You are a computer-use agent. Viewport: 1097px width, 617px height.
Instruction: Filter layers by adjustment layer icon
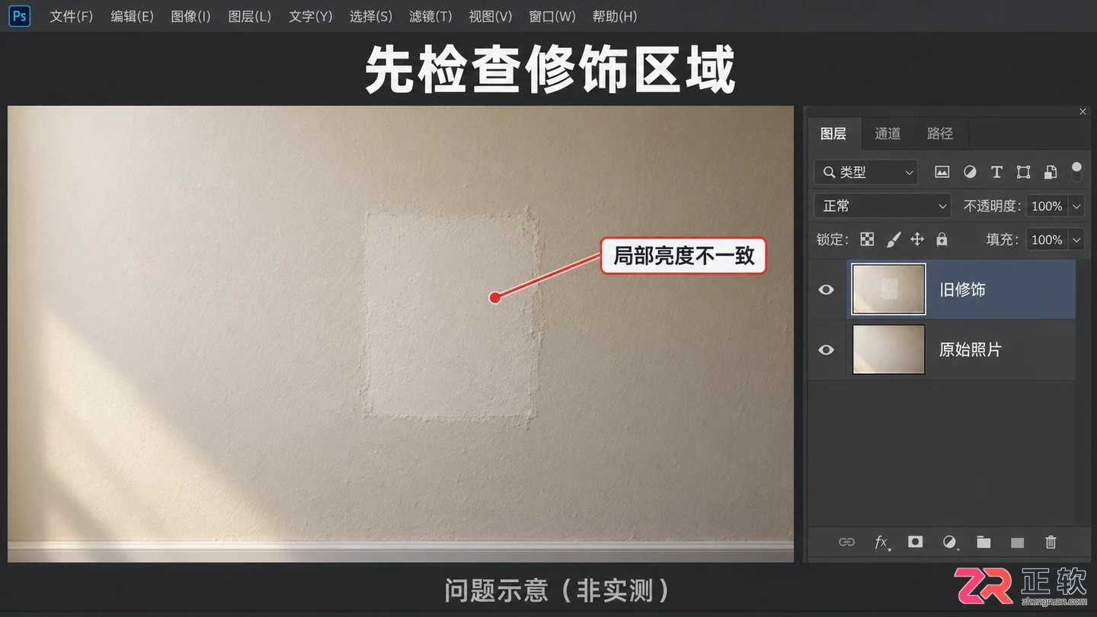pyautogui.click(x=970, y=172)
